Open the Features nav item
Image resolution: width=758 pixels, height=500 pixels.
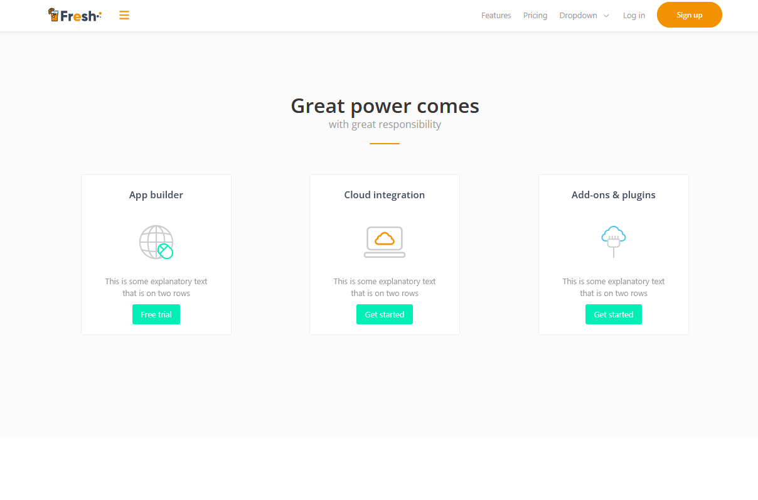click(496, 16)
